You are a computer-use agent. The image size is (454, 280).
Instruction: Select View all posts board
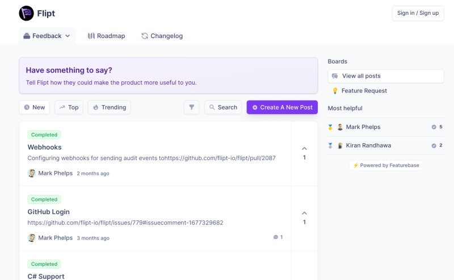click(386, 76)
